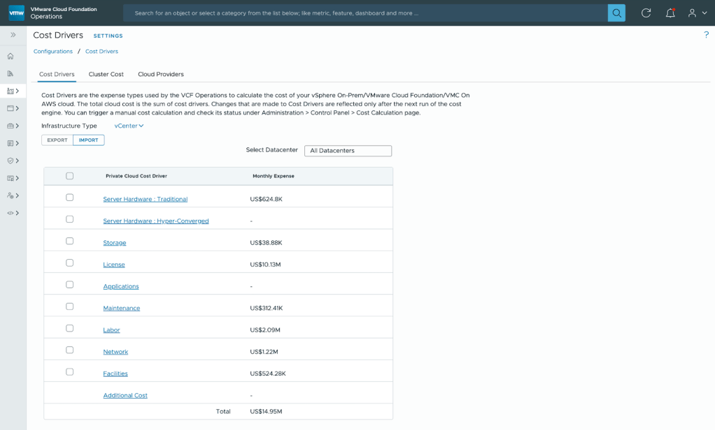Image resolution: width=715 pixels, height=430 pixels.
Task: Expand the user account menu
Action: click(697, 13)
